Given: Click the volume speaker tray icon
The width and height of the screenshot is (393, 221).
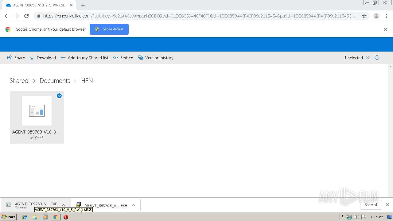Looking at the screenshot, I should coord(356,217).
